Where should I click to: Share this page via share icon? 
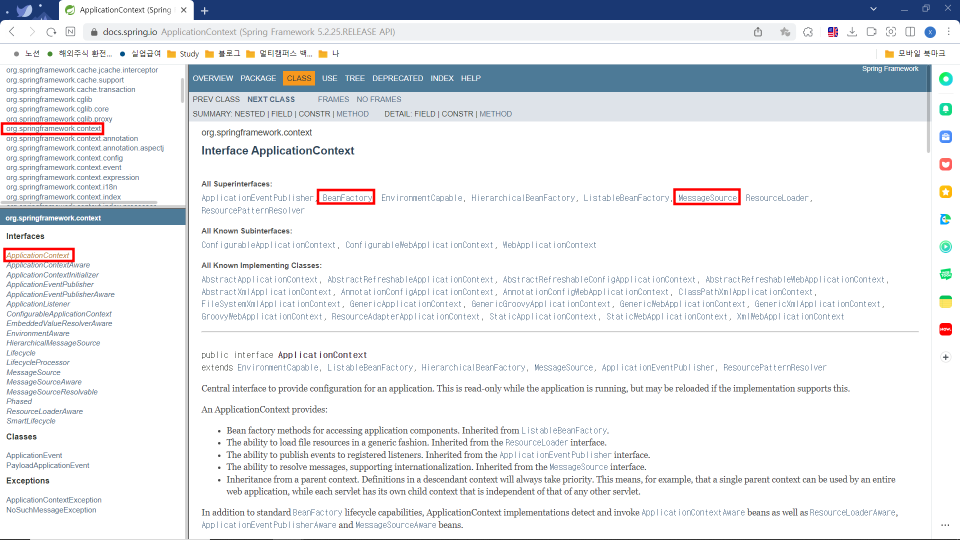758,32
